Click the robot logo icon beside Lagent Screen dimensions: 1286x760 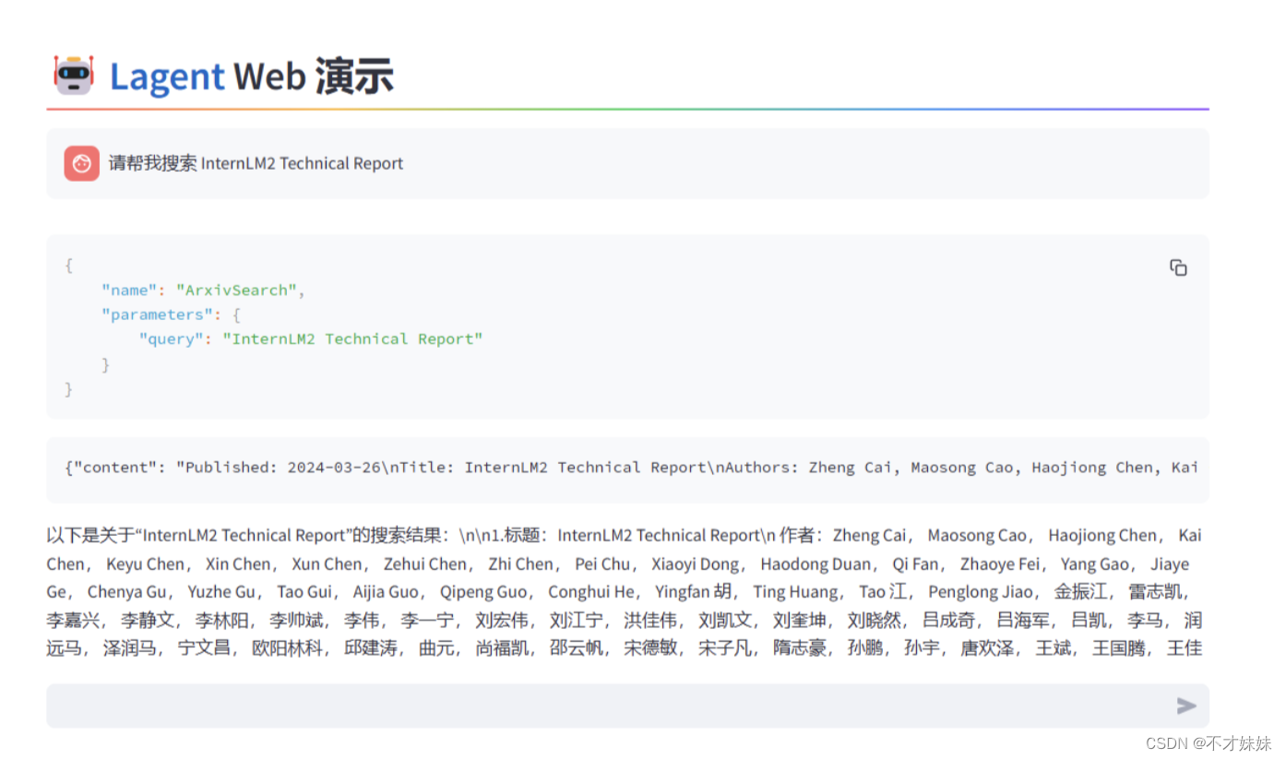tap(74, 76)
